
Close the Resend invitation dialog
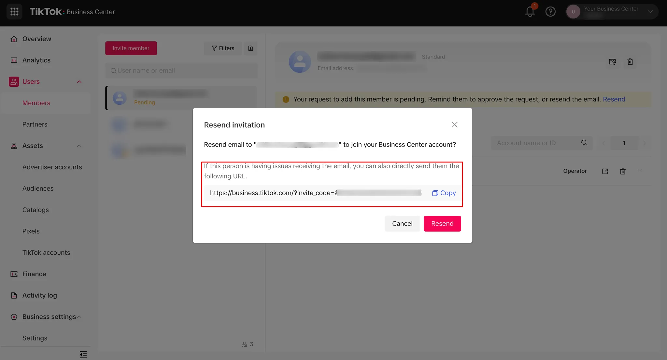(454, 125)
